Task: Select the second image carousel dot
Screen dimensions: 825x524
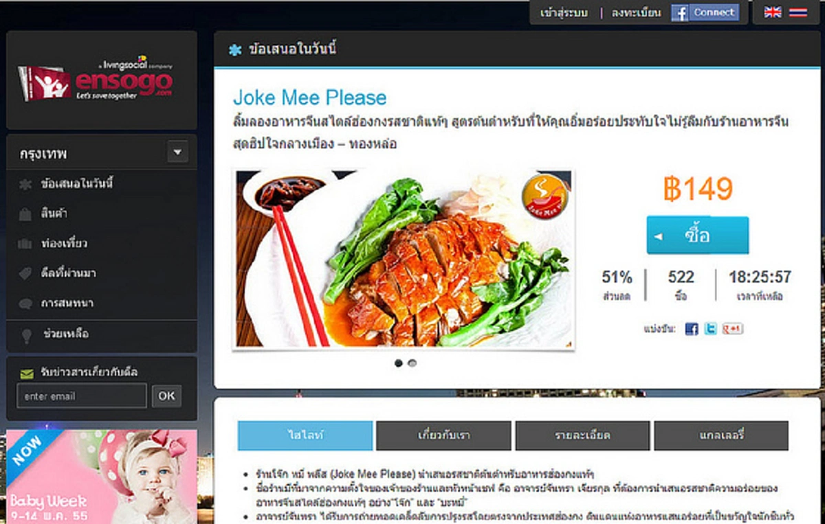Action: [412, 363]
